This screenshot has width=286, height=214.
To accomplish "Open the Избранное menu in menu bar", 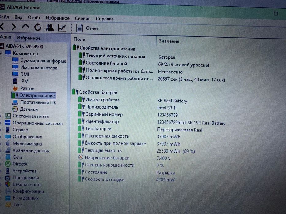I will pyautogui.click(x=58, y=18).
